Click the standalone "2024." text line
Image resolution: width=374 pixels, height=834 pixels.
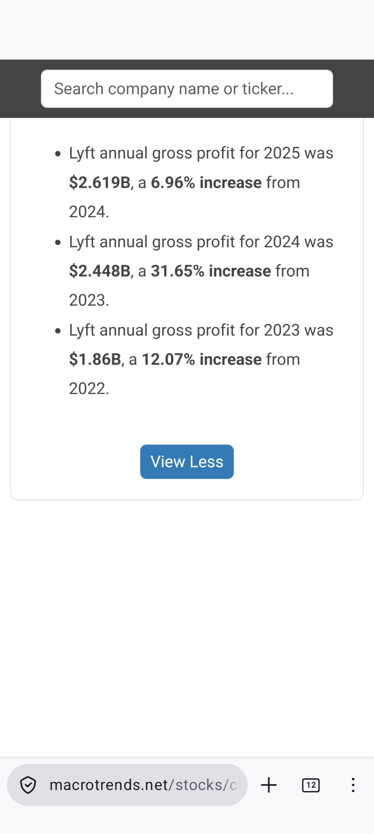[89, 212]
